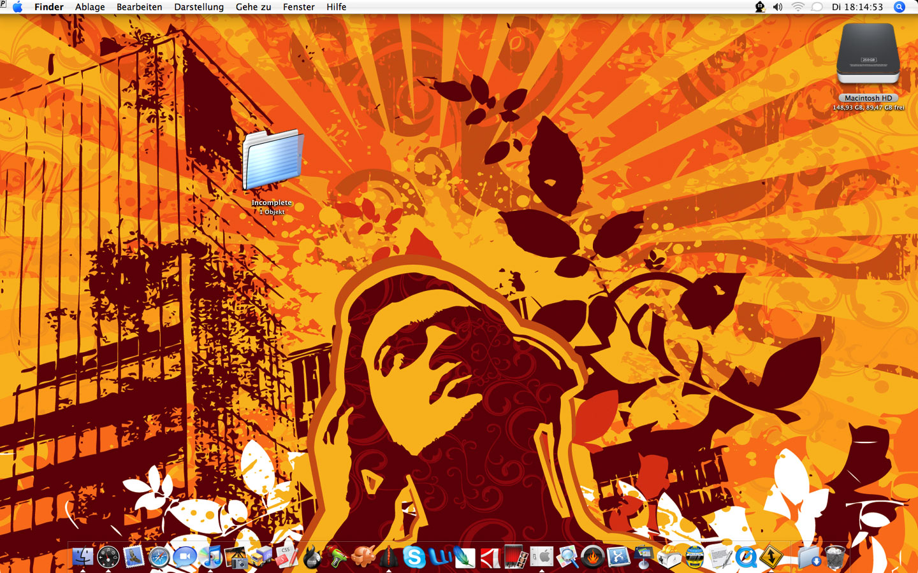Open the orange piggy bank Dock icon

point(363,557)
